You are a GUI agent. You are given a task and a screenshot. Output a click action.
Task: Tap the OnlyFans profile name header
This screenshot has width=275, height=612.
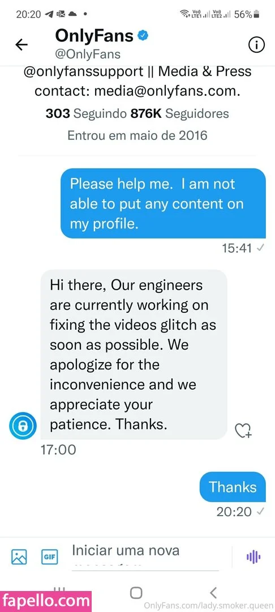pyautogui.click(x=94, y=36)
